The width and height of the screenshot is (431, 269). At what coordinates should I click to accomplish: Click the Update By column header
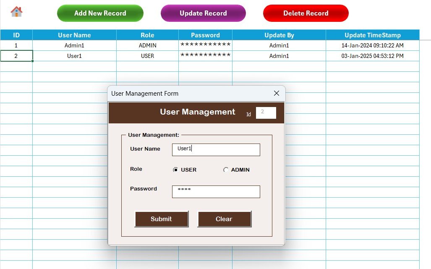[279, 35]
